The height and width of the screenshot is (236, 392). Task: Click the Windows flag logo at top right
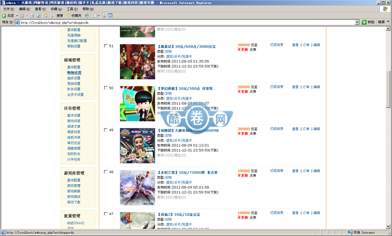[x=385, y=9]
